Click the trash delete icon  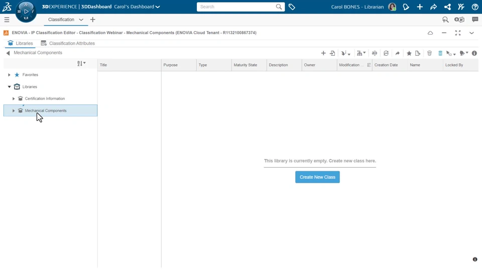click(x=429, y=53)
